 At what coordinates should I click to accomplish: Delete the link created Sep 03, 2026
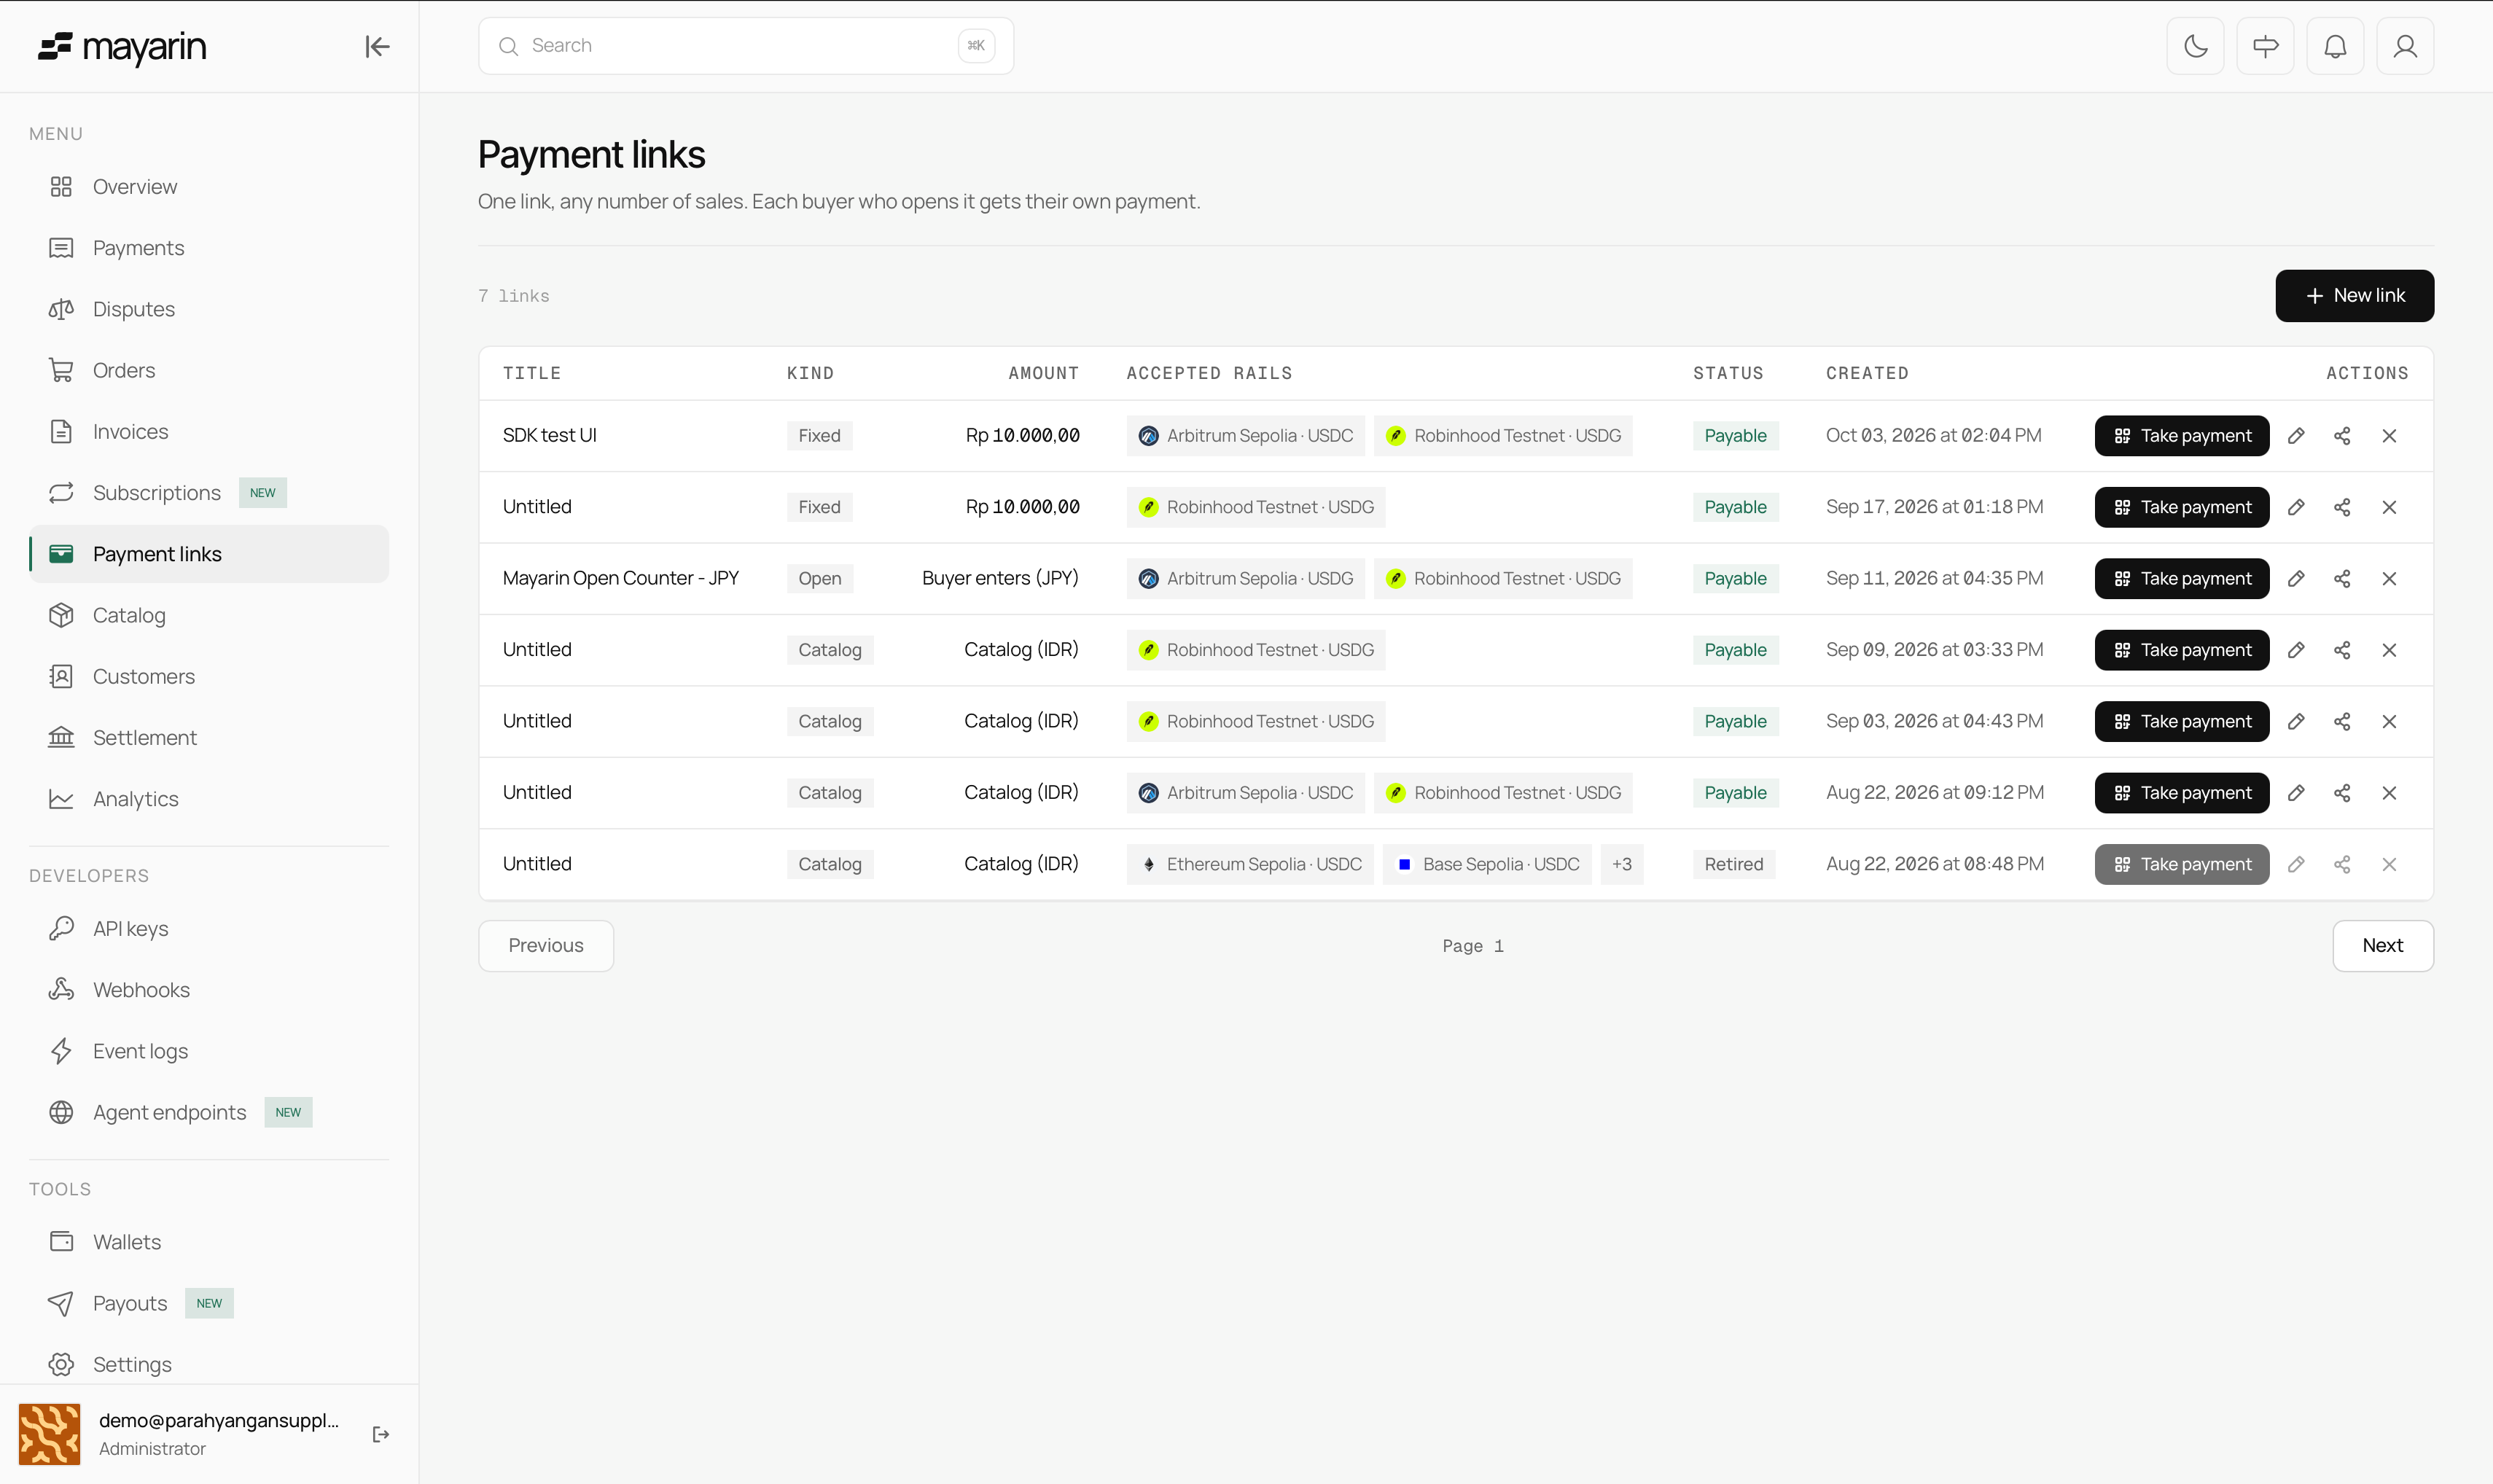(x=2389, y=722)
